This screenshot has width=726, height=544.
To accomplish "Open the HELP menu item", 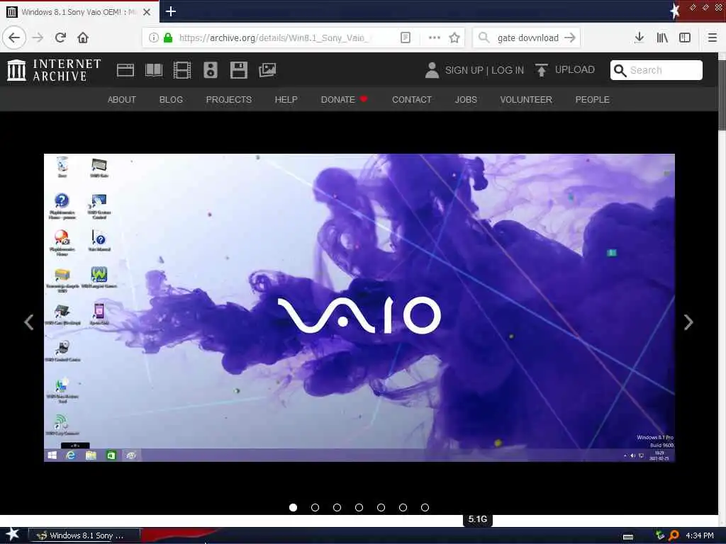I will [286, 99].
